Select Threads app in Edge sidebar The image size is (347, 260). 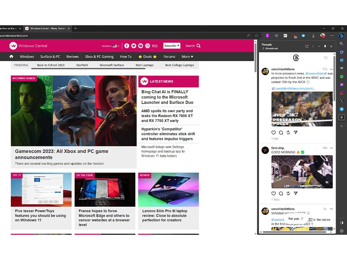(x=341, y=117)
